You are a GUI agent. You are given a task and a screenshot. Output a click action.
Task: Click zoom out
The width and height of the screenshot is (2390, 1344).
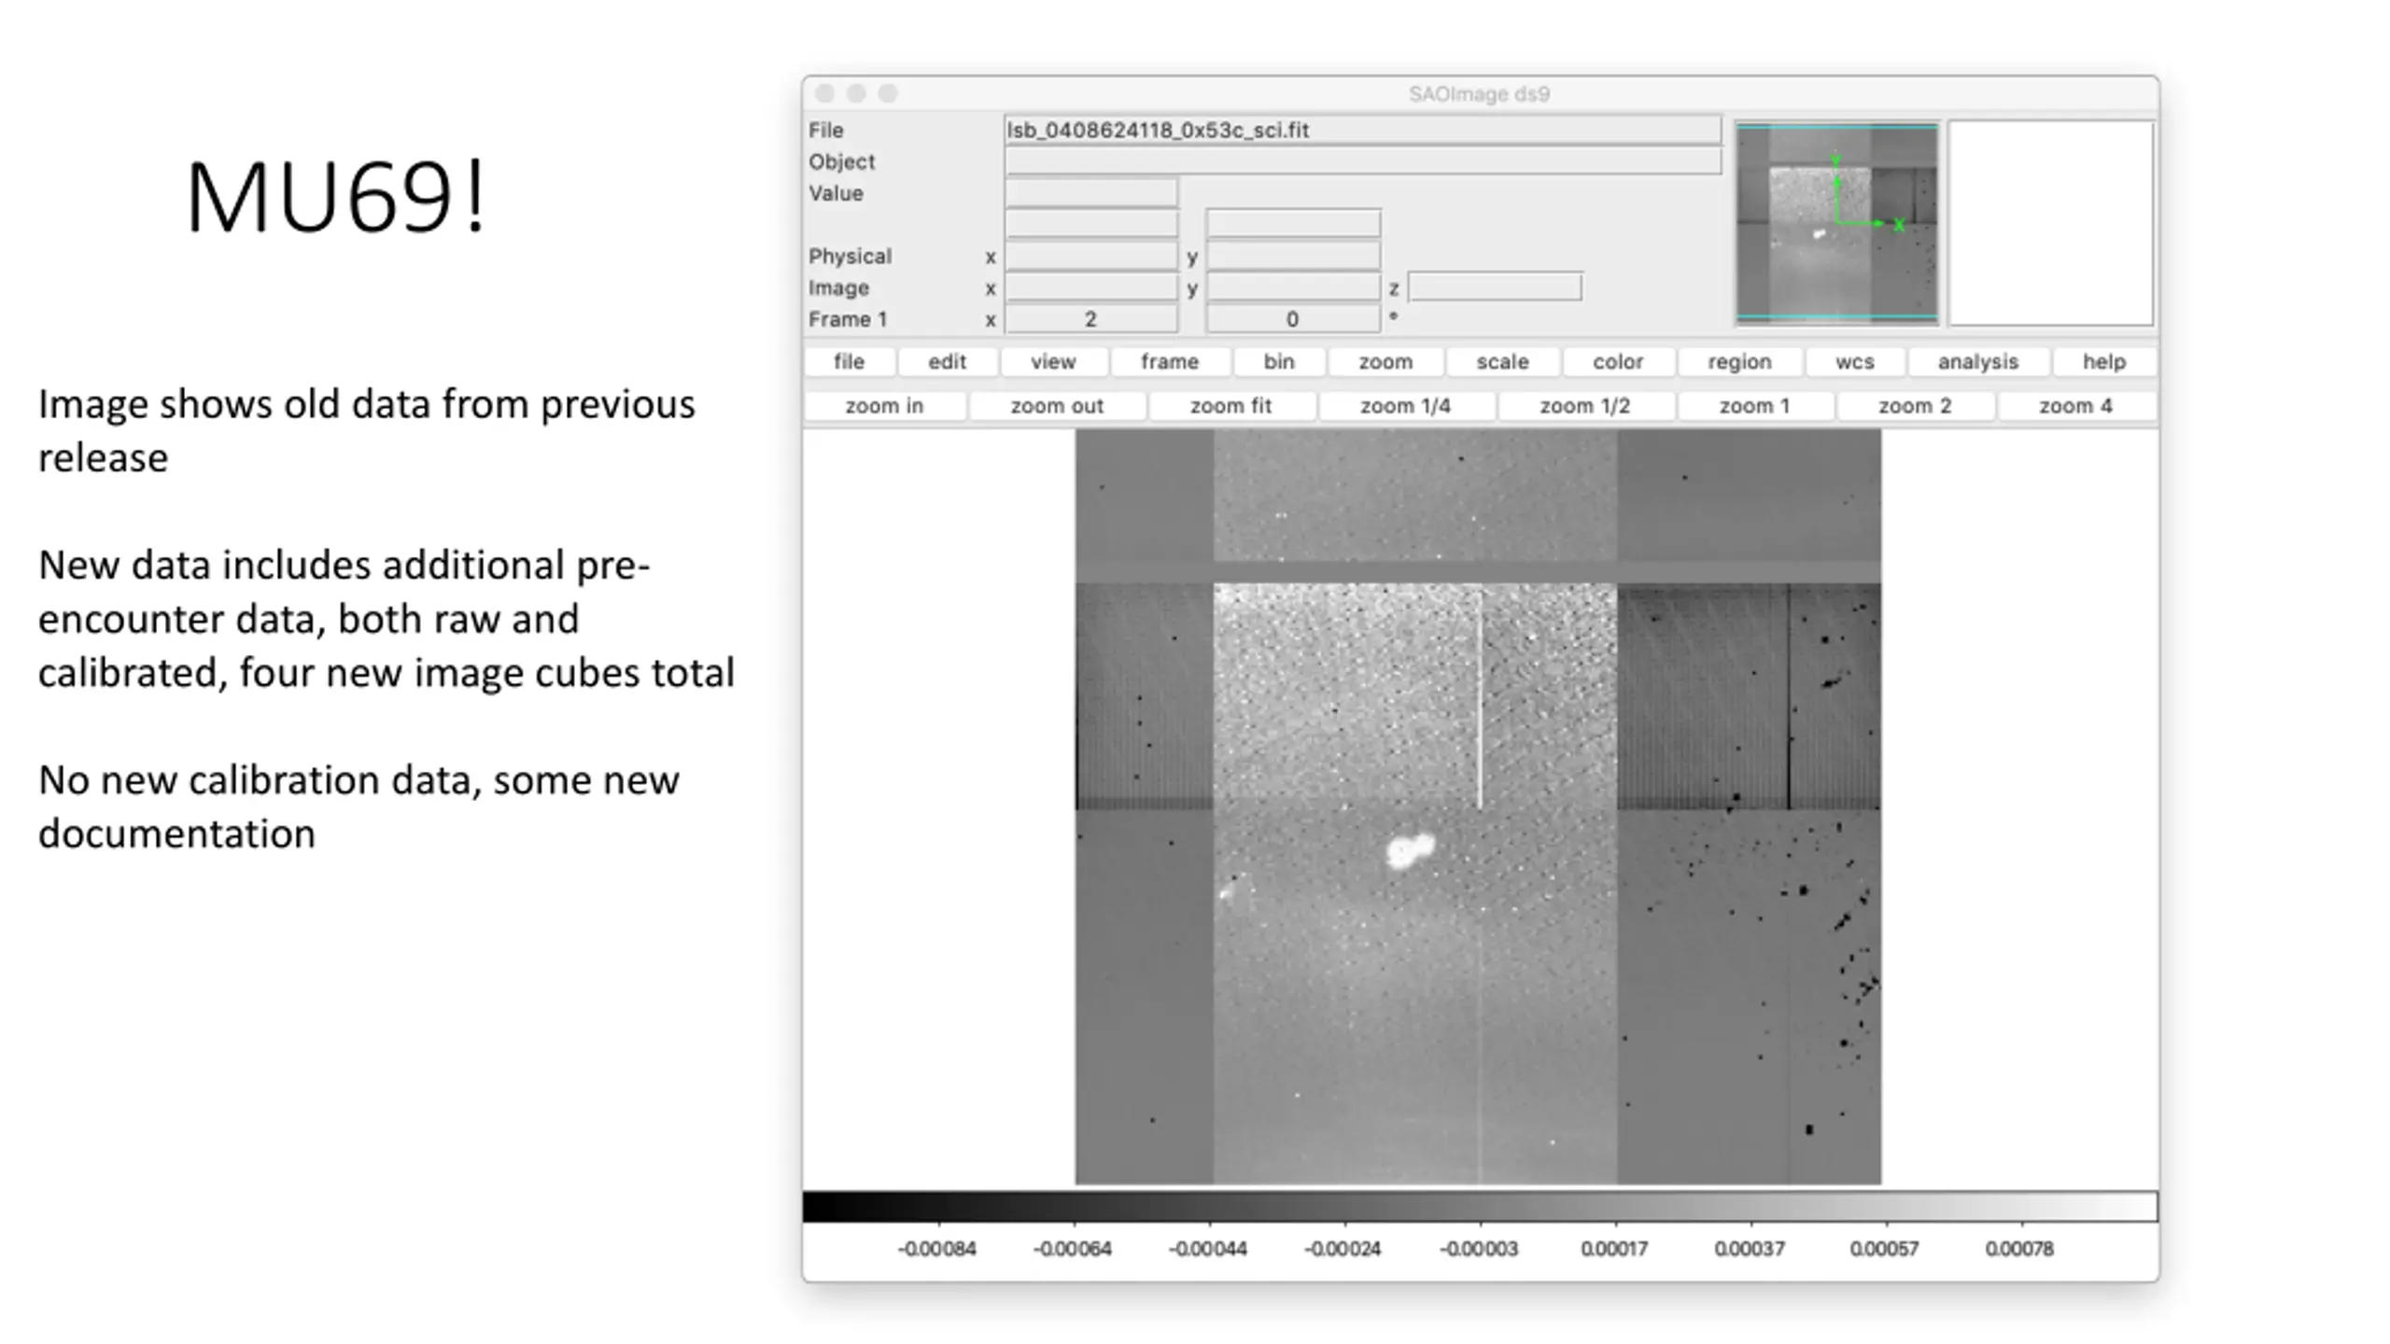(1057, 406)
